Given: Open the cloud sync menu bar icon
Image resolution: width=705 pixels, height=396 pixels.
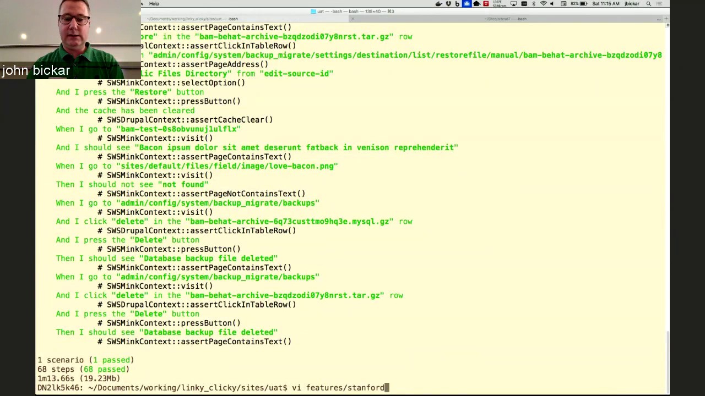Looking at the screenshot, I should click(x=467, y=4).
